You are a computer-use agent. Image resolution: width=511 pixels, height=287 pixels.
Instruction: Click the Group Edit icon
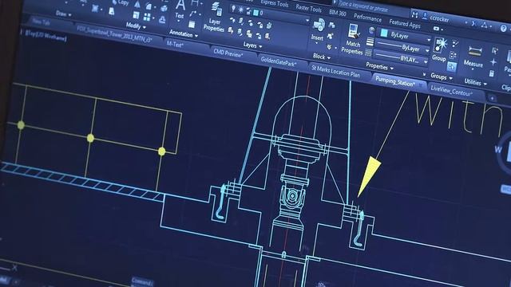pos(454,55)
